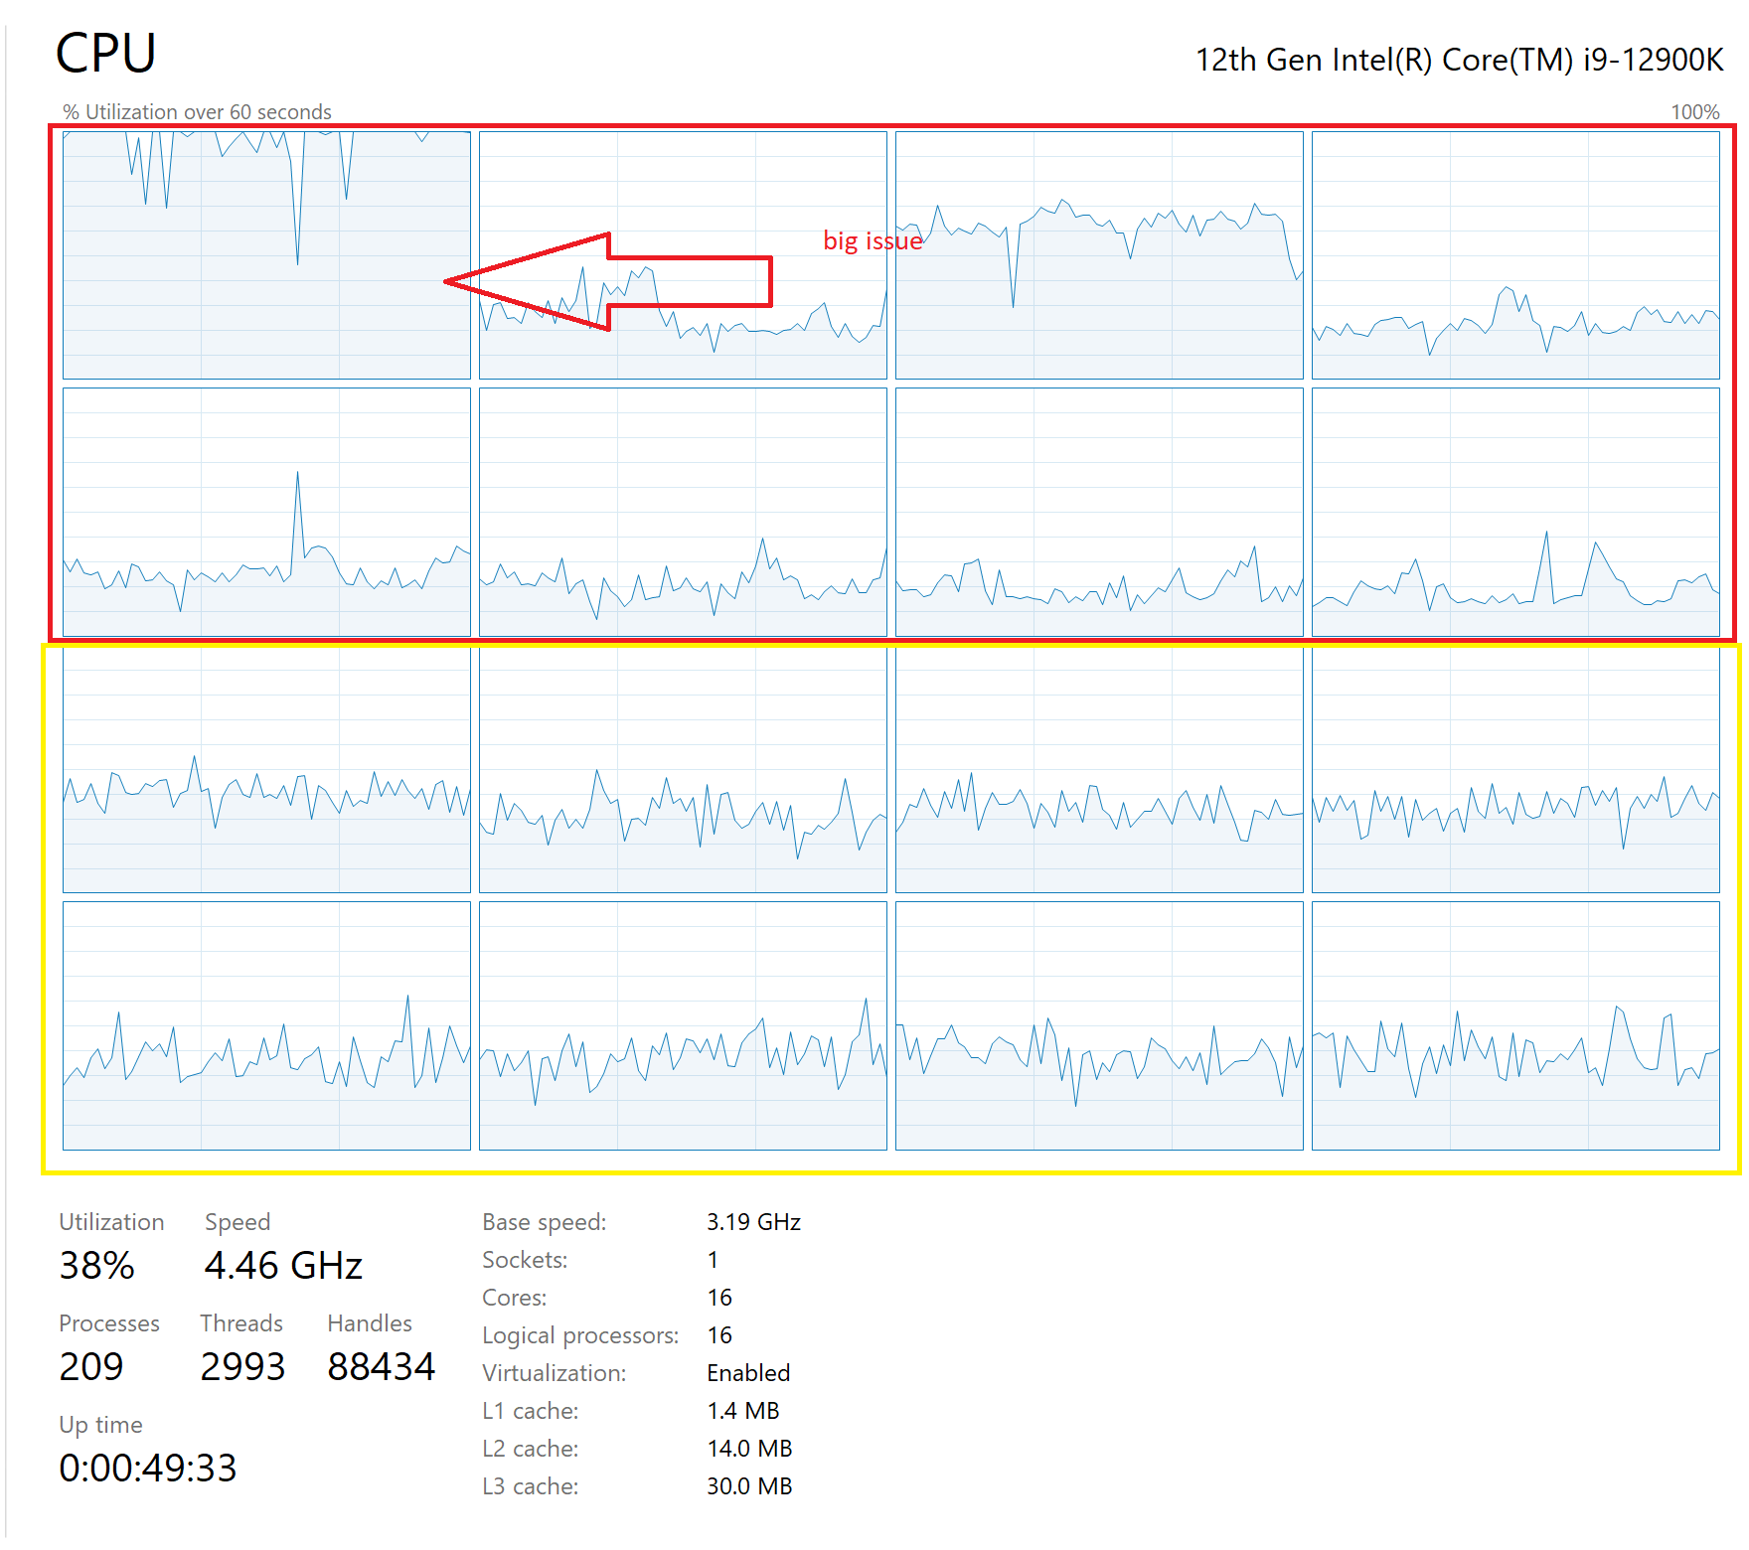Click the up time value 0:00:49:33
The image size is (1749, 1550).
pos(148,1469)
